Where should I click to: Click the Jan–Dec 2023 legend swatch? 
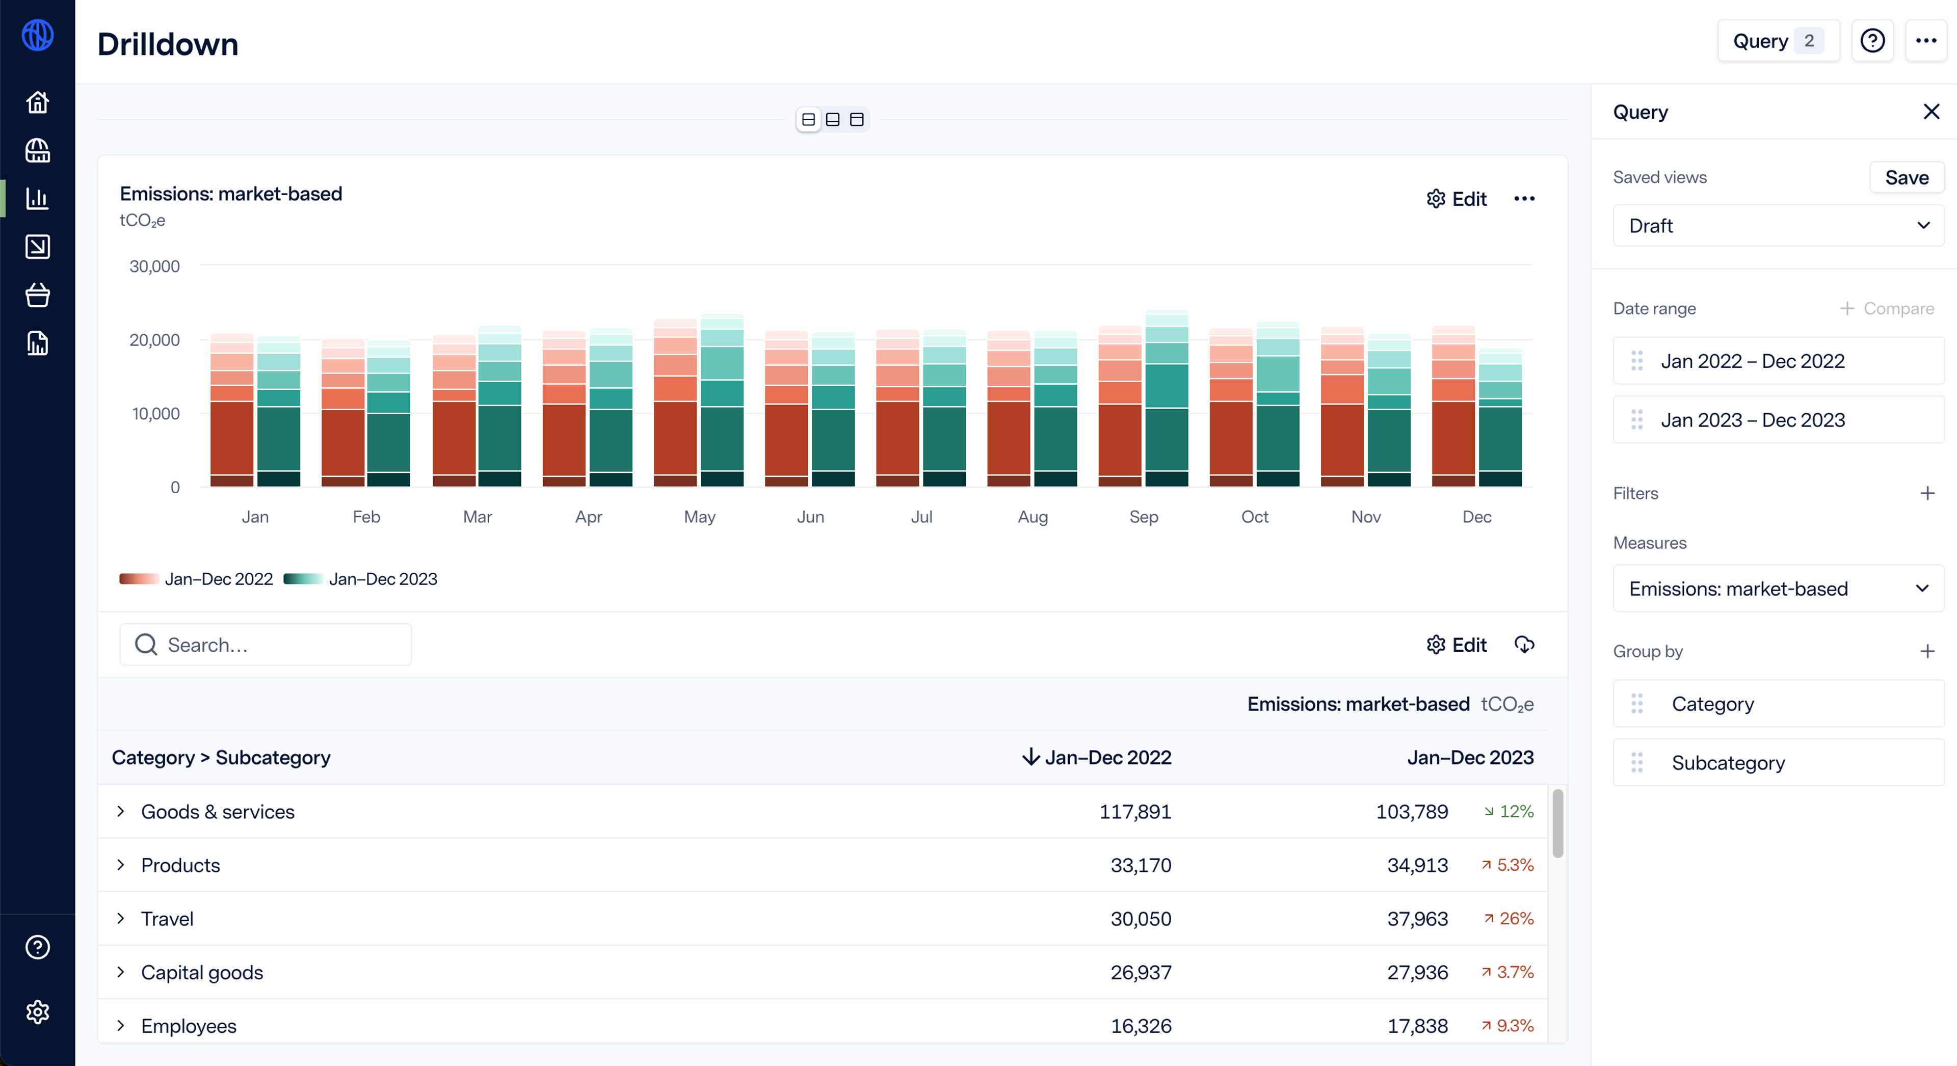[x=303, y=579]
